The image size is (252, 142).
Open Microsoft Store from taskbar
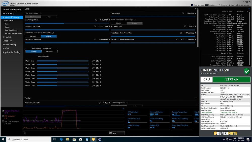[x=74, y=139]
